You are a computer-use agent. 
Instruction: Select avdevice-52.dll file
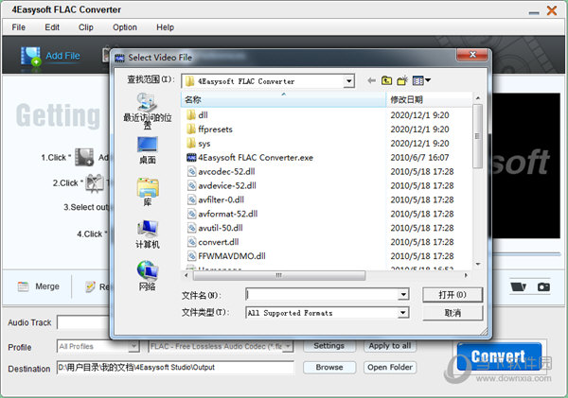[x=222, y=185]
